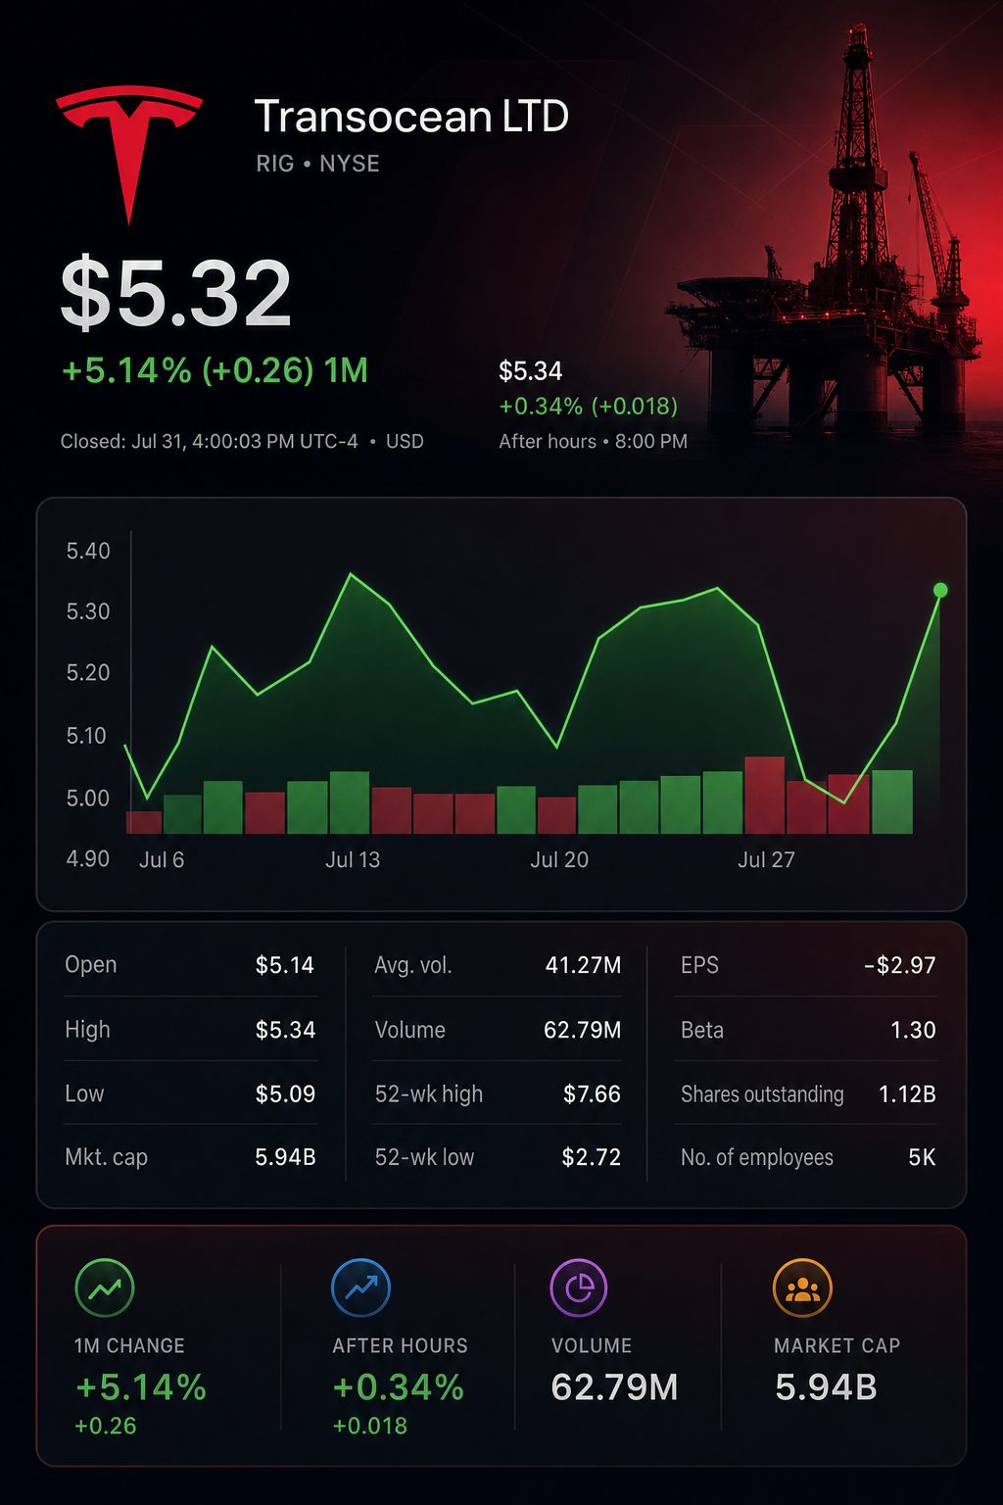The height and width of the screenshot is (1505, 1003).
Task: Click the 52-wk low value $2.72
Action: [592, 1157]
